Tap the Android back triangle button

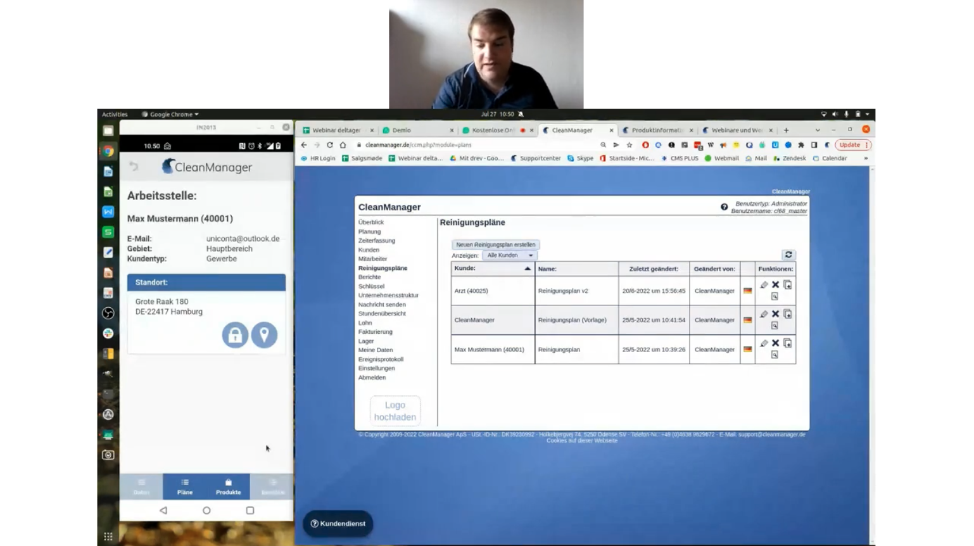point(163,510)
